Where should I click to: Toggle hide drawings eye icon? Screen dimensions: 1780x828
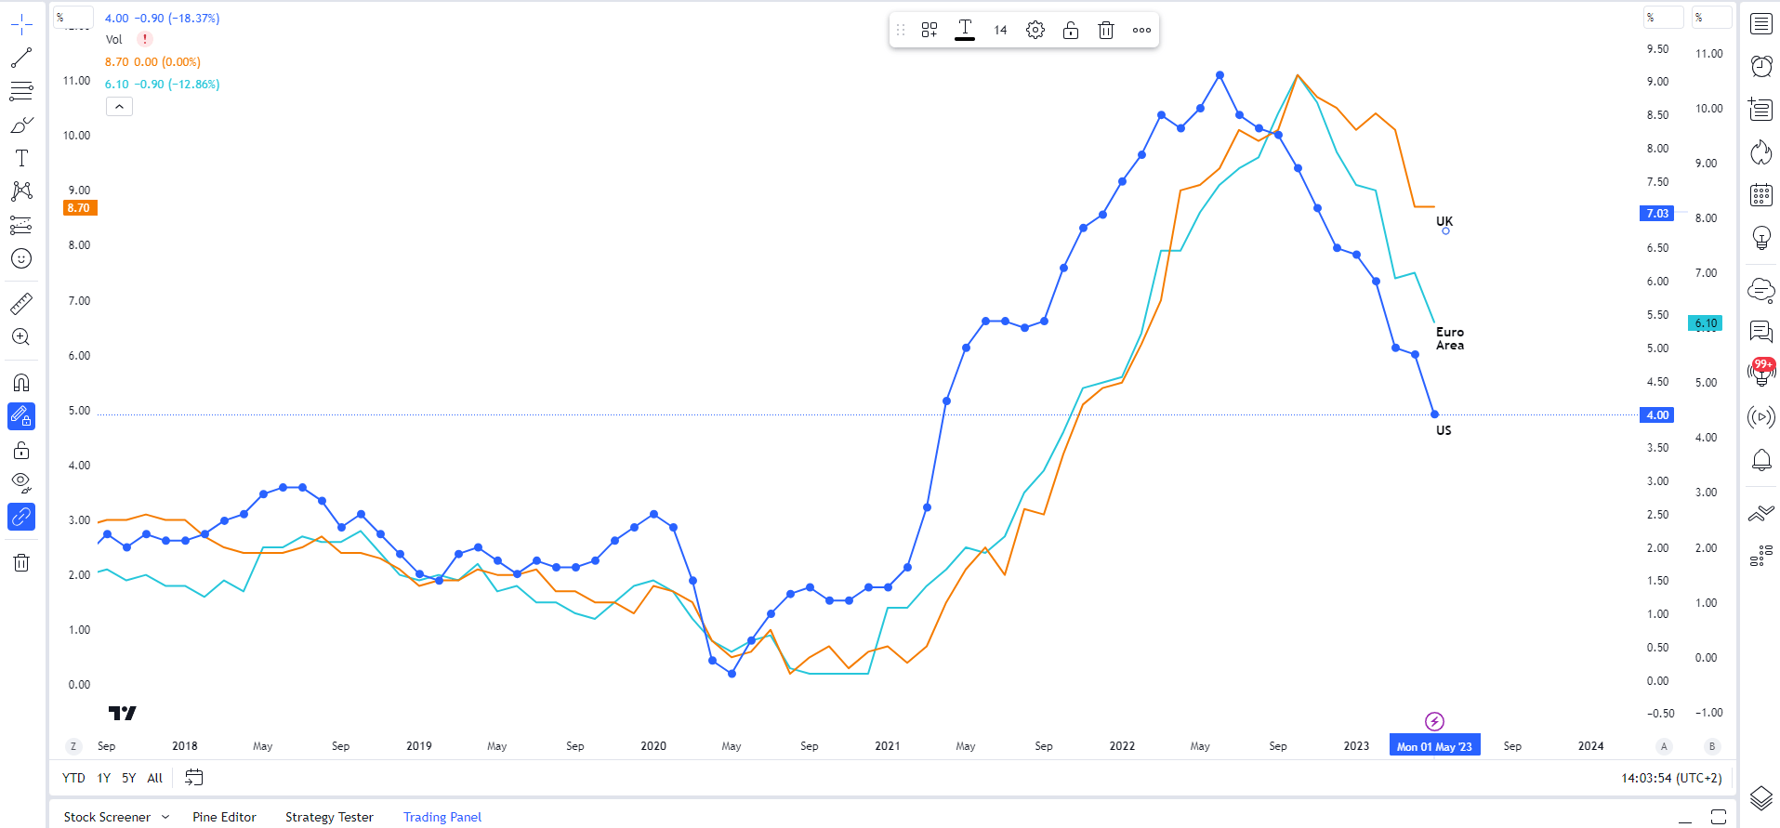(x=21, y=482)
